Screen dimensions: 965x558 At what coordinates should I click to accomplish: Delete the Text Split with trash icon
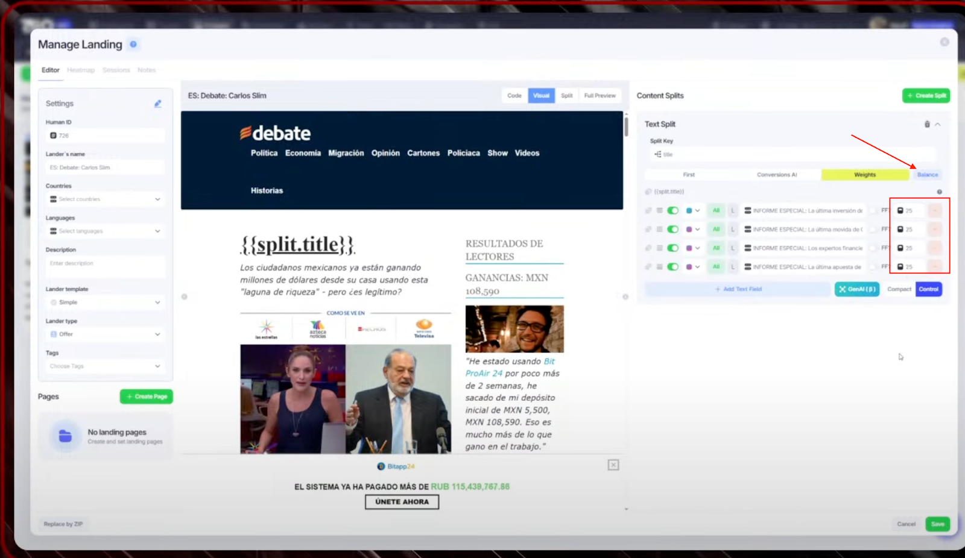click(927, 124)
